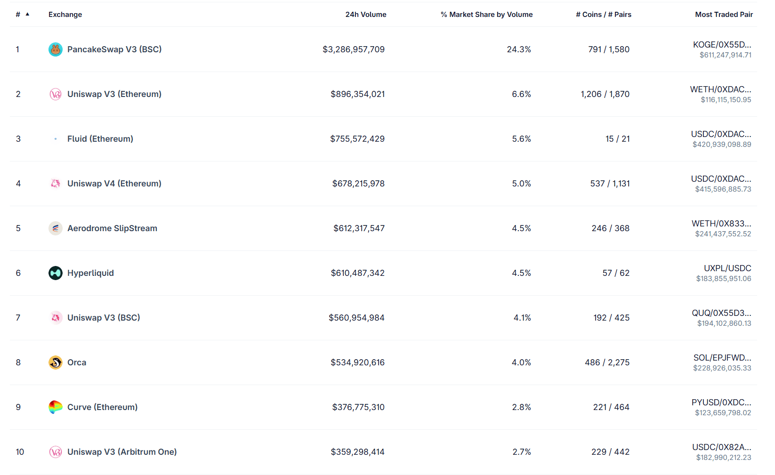Click the Exchange column header

click(x=65, y=15)
